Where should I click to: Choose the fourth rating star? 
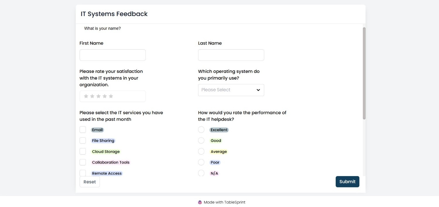click(105, 96)
